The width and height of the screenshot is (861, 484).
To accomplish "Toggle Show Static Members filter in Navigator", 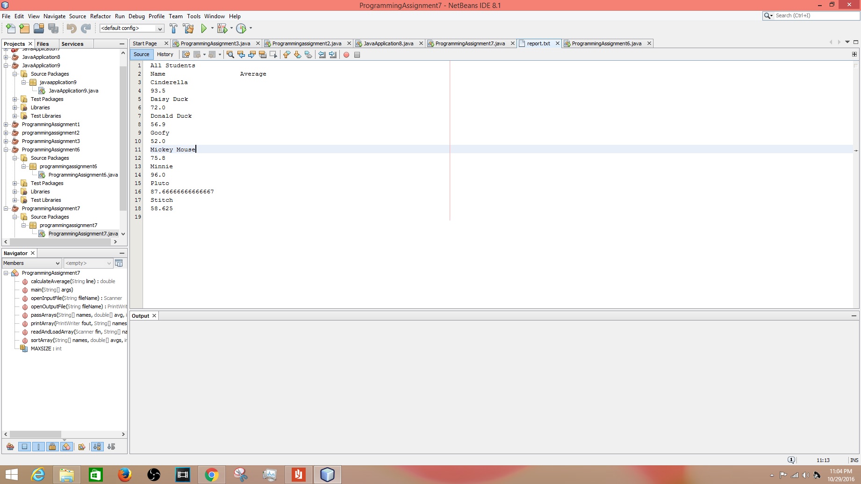I will (x=38, y=447).
